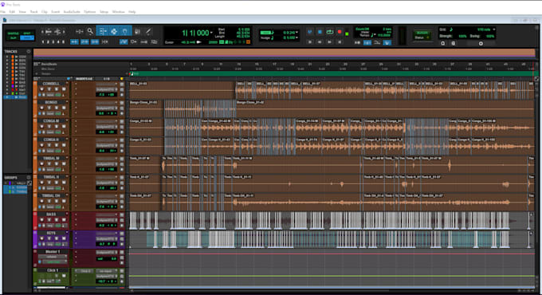Open the File menu
542x295 pixels.
2,12
